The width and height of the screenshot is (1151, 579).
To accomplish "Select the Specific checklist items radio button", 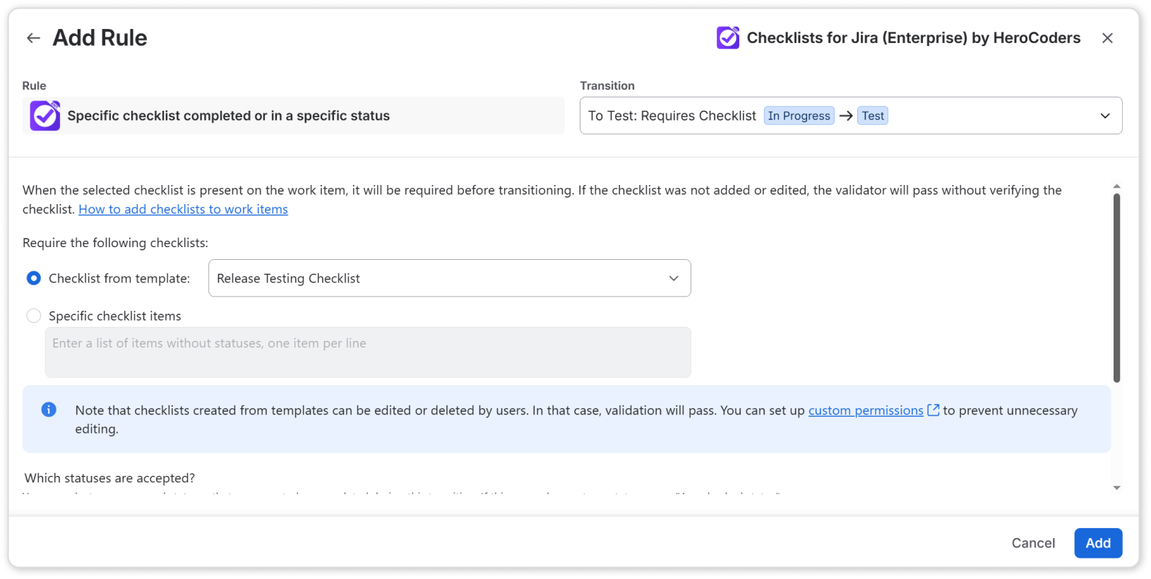I will (34, 316).
